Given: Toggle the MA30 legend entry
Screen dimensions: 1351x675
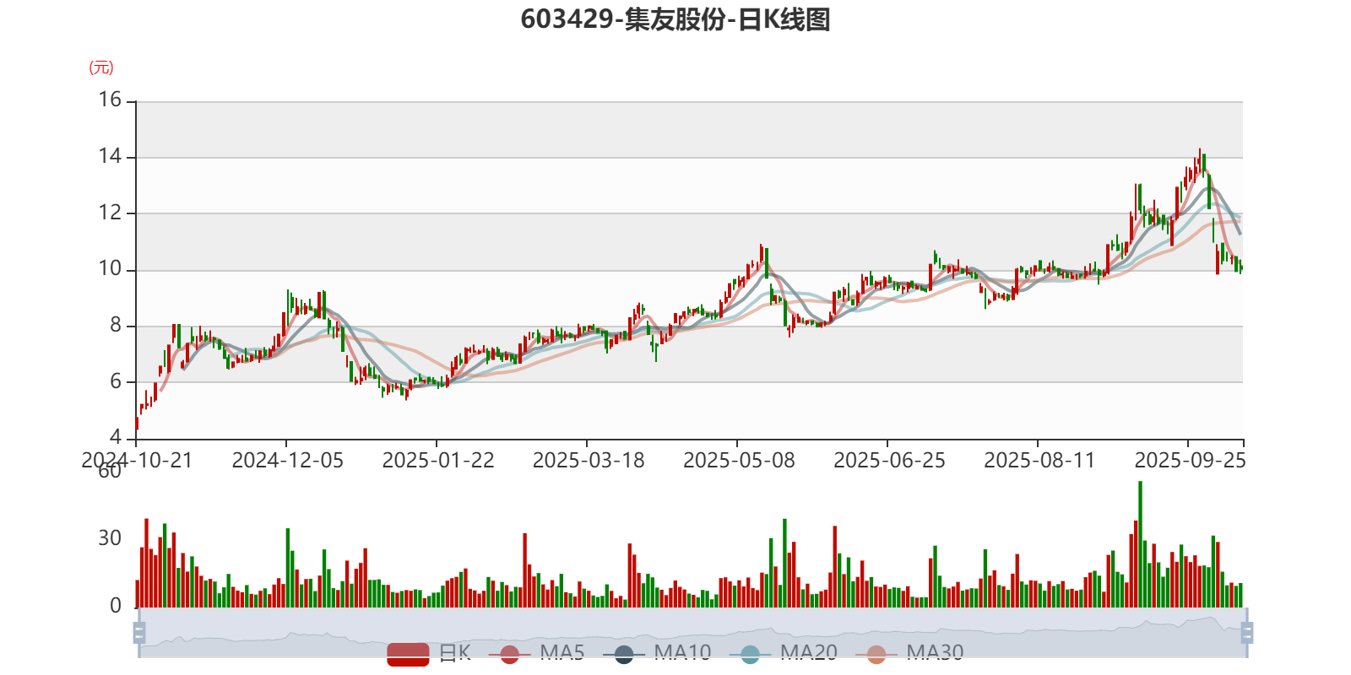Looking at the screenshot, I should (x=909, y=654).
